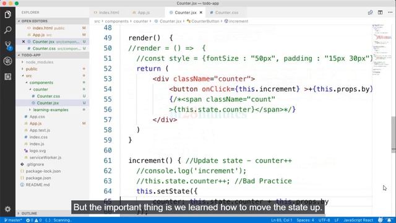The height and width of the screenshot is (223, 396).
Task: Click the CounterButton breadcrumb segment
Action: point(205,21)
